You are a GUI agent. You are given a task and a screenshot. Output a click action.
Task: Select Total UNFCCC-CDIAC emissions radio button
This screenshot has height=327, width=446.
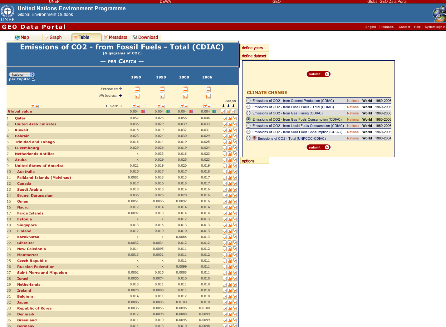(x=248, y=138)
